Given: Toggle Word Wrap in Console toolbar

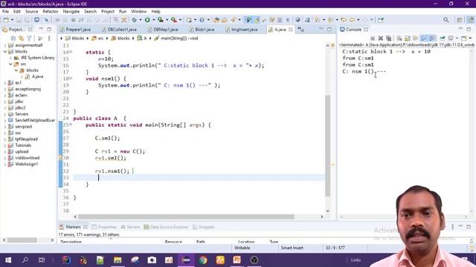Looking at the screenshot, I should [416, 38].
